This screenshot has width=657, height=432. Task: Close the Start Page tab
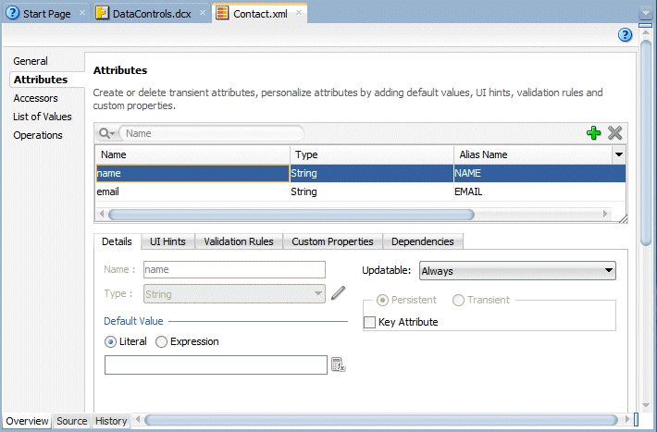(82, 13)
